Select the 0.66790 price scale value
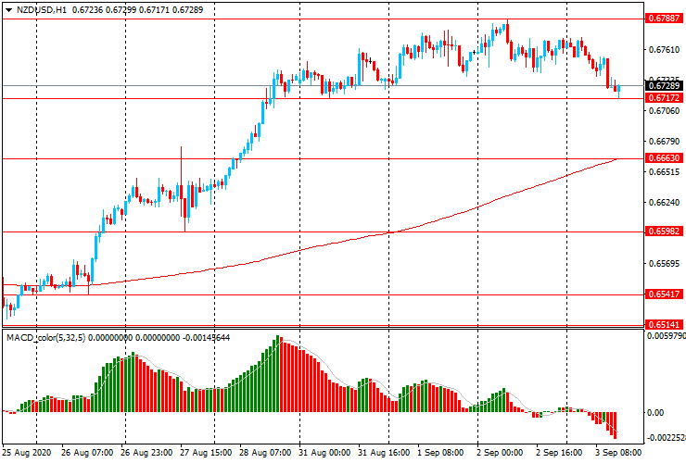 click(664, 142)
